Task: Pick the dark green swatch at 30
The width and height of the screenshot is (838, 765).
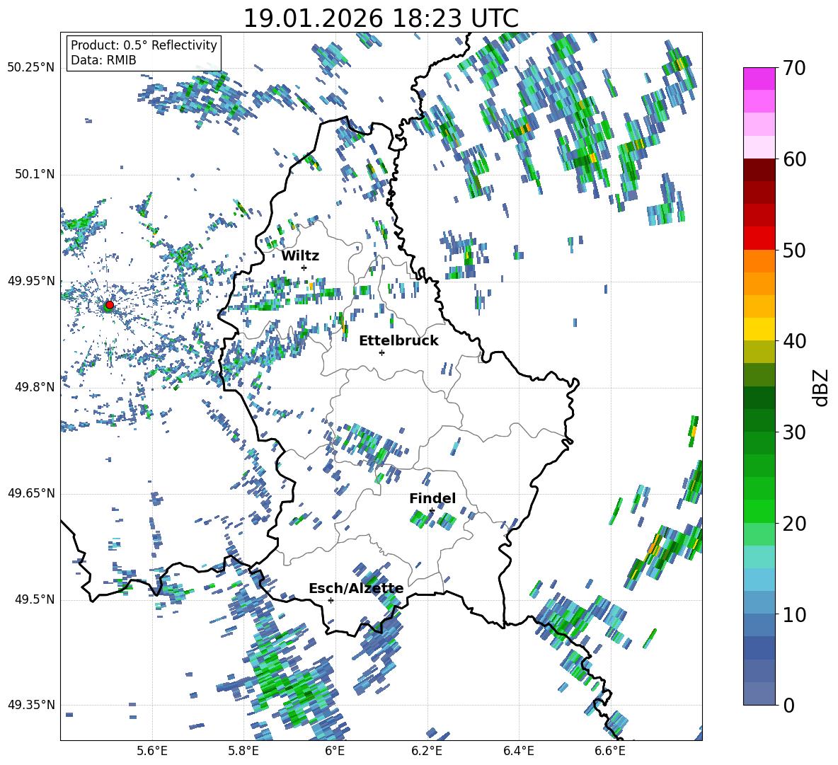Action: tap(759, 420)
